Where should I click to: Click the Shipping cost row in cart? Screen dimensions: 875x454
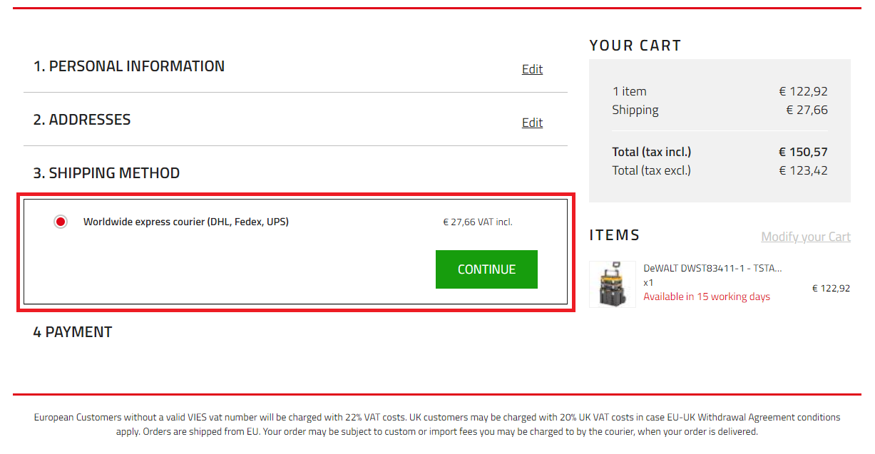pos(720,110)
